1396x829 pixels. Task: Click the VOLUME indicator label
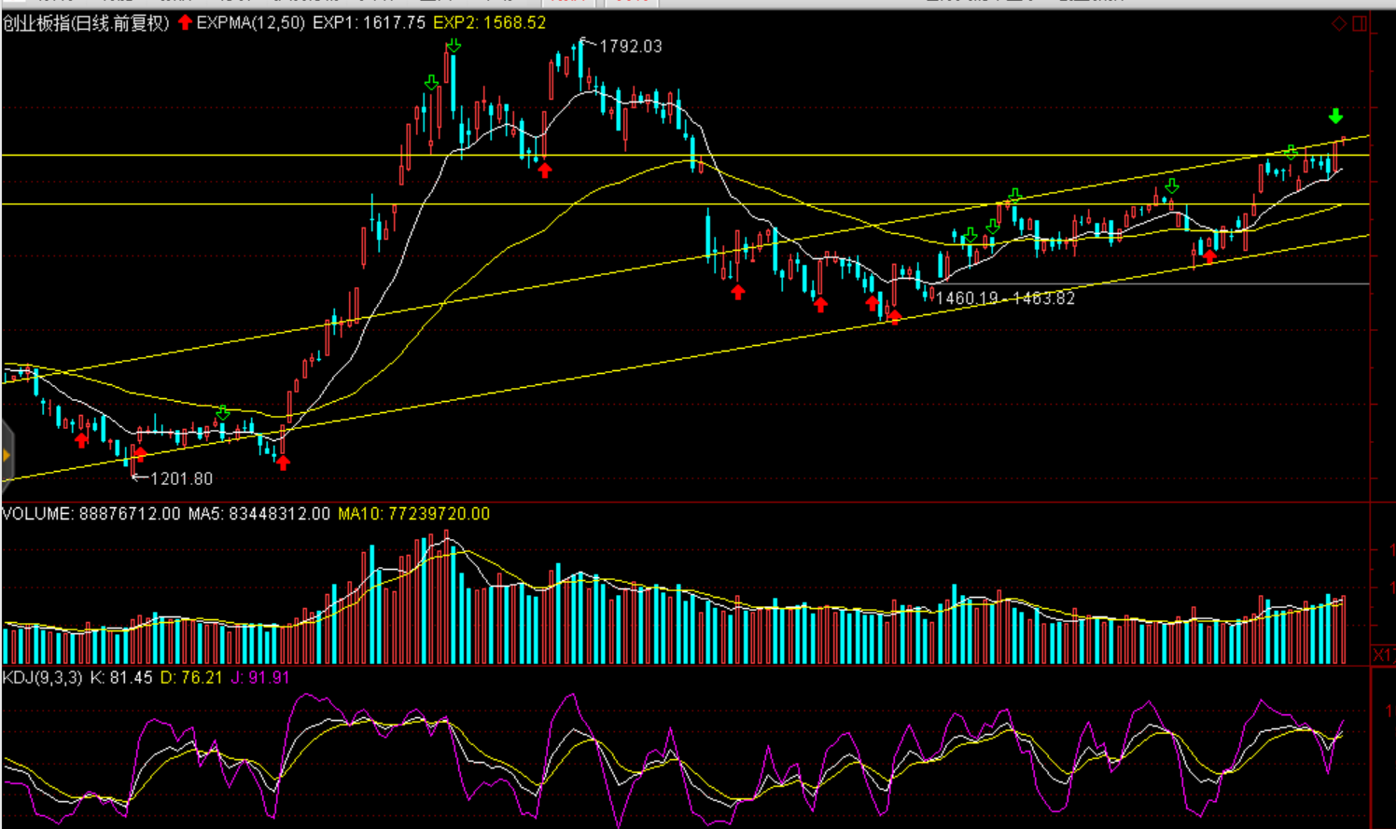(37, 514)
